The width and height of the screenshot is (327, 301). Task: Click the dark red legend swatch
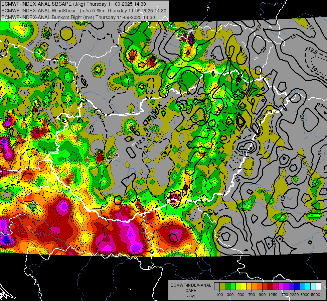[x=270, y=286]
